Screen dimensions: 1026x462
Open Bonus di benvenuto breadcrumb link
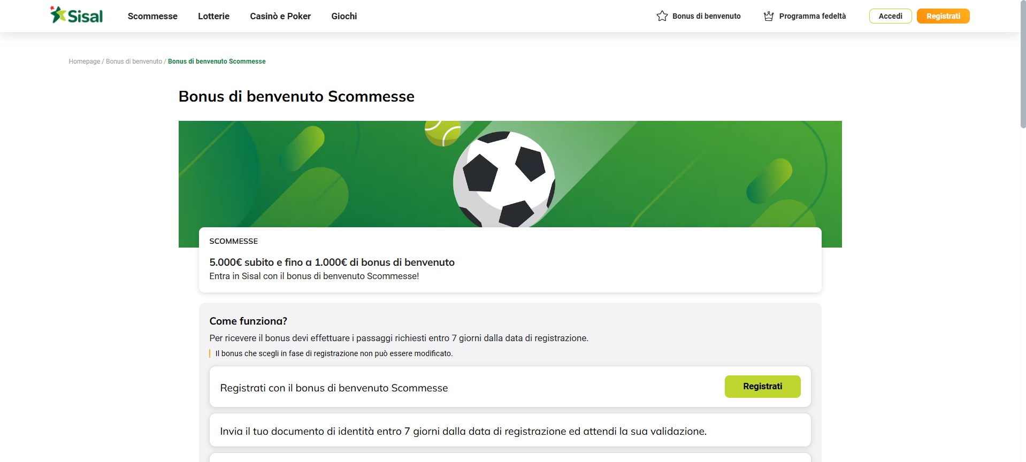tap(134, 61)
